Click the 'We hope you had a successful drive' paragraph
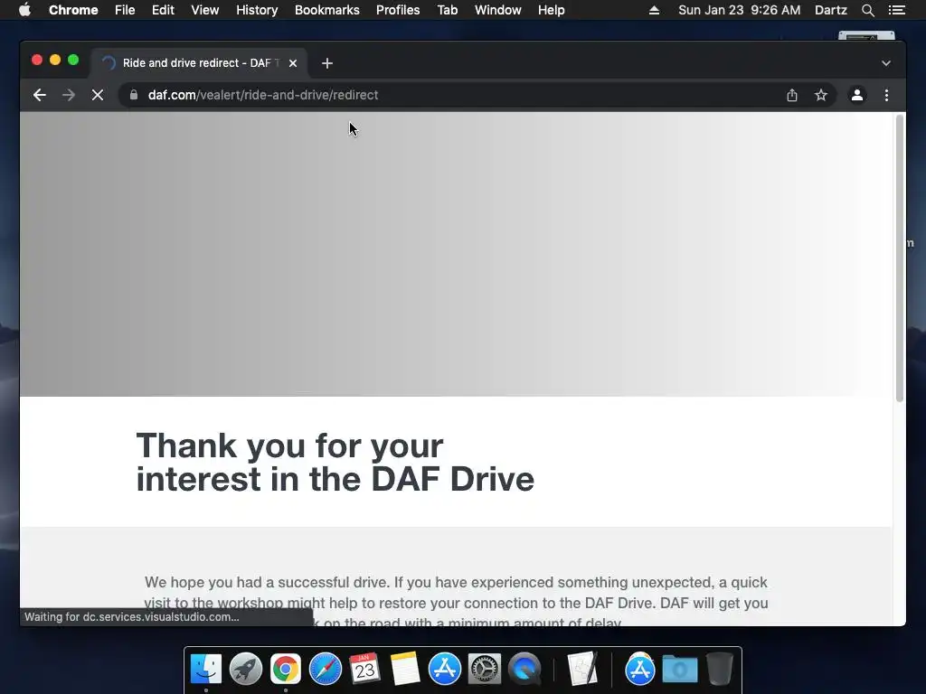Viewport: 926px width, 694px height. pyautogui.click(x=457, y=602)
